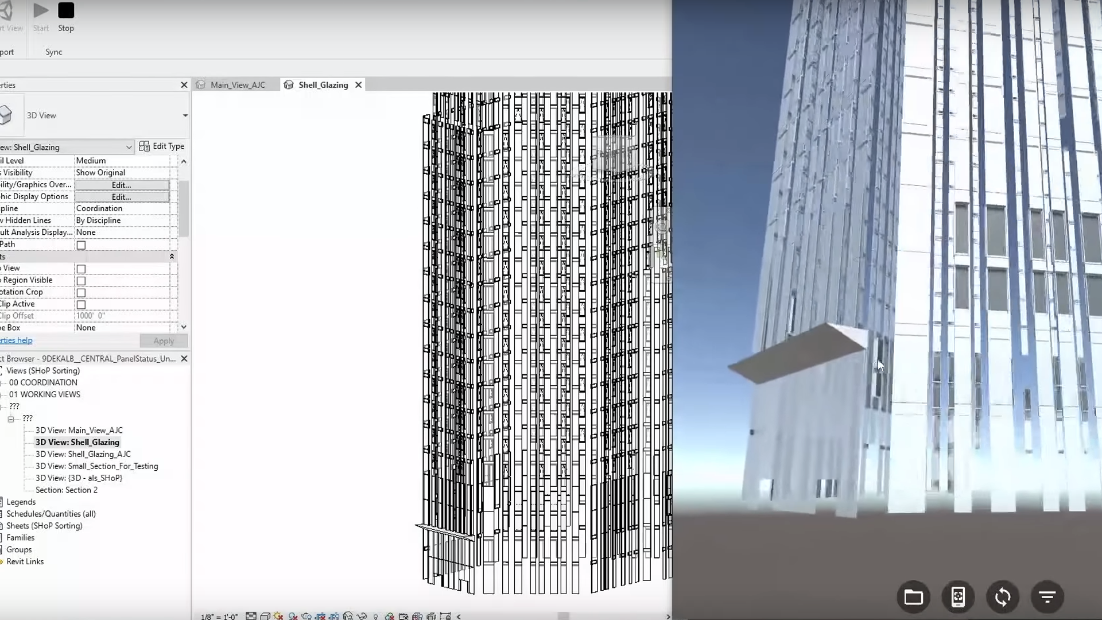Select Section: Section 2 in Project Browser
This screenshot has width=1102, height=620.
tap(67, 490)
